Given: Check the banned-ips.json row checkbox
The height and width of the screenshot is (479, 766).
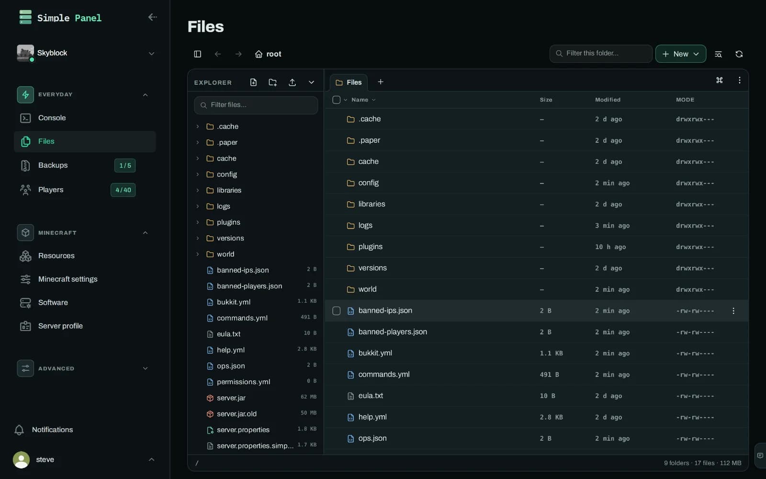Looking at the screenshot, I should [x=337, y=311].
